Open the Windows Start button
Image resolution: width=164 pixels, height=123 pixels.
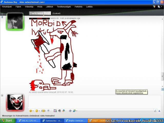(x=7, y=121)
